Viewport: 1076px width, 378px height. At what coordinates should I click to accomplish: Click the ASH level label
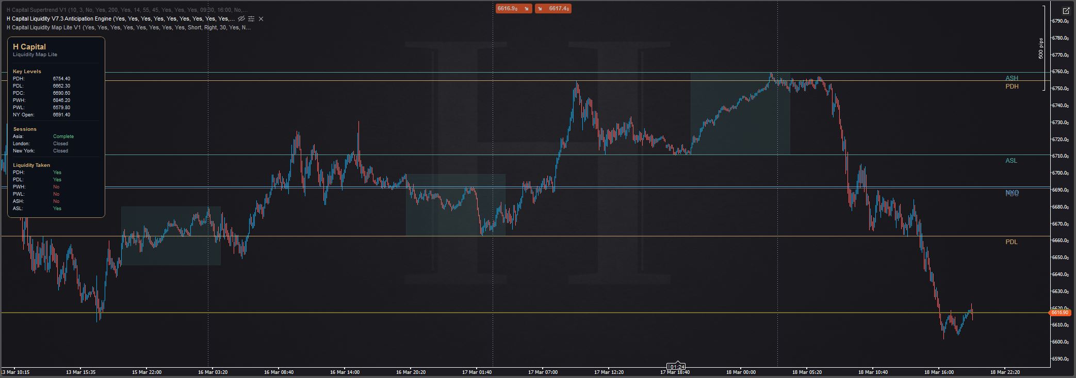(1012, 78)
